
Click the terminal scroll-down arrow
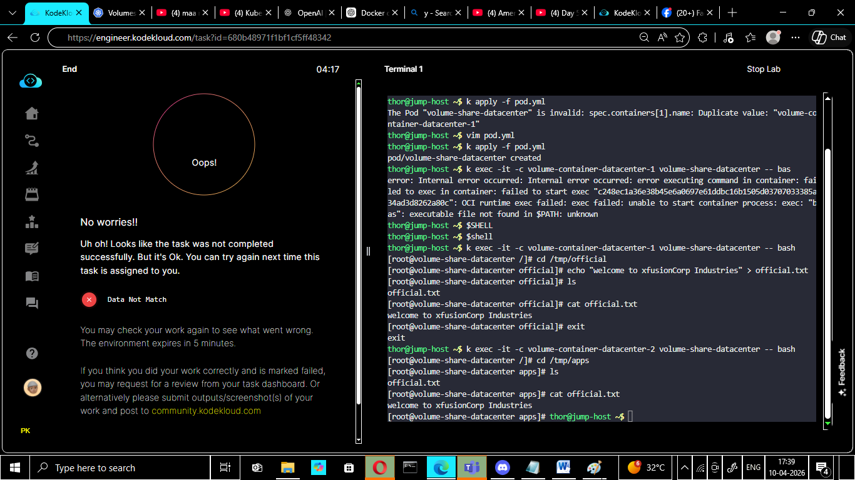click(828, 424)
